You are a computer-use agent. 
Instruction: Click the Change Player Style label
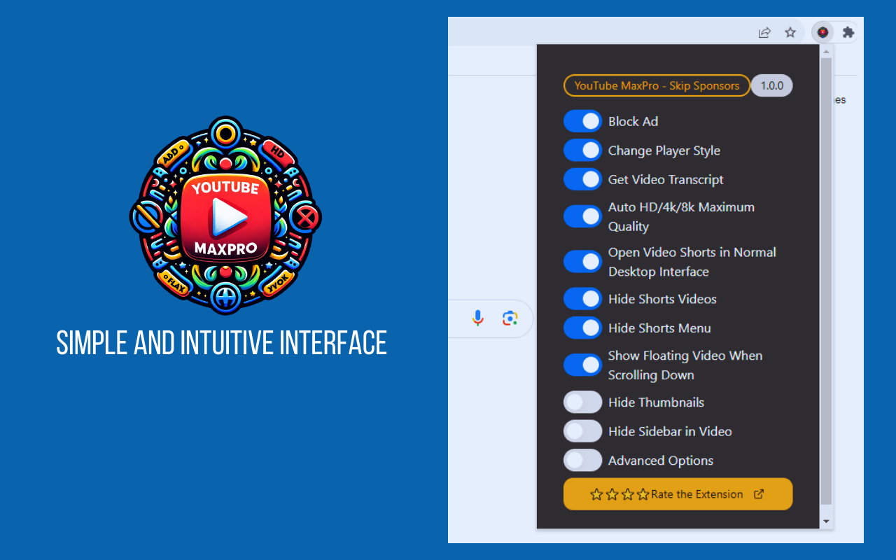(664, 150)
